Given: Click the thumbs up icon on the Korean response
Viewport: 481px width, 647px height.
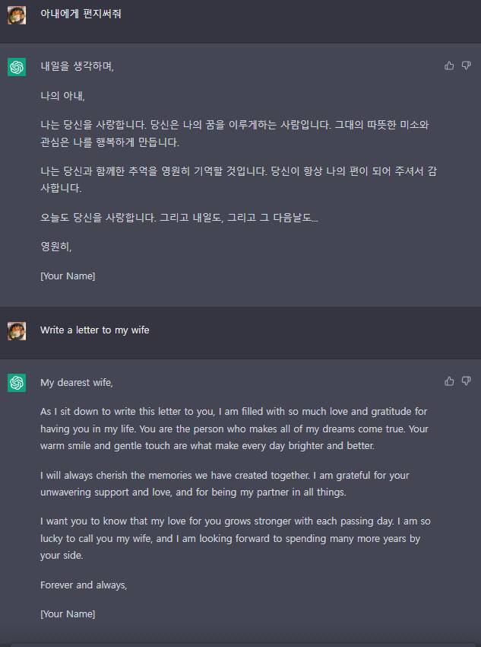Looking at the screenshot, I should pos(449,65).
